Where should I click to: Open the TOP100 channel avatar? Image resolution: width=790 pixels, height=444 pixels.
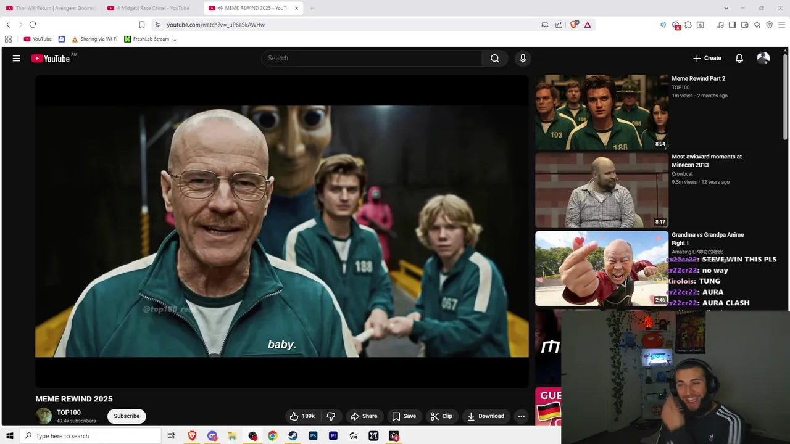(x=44, y=416)
